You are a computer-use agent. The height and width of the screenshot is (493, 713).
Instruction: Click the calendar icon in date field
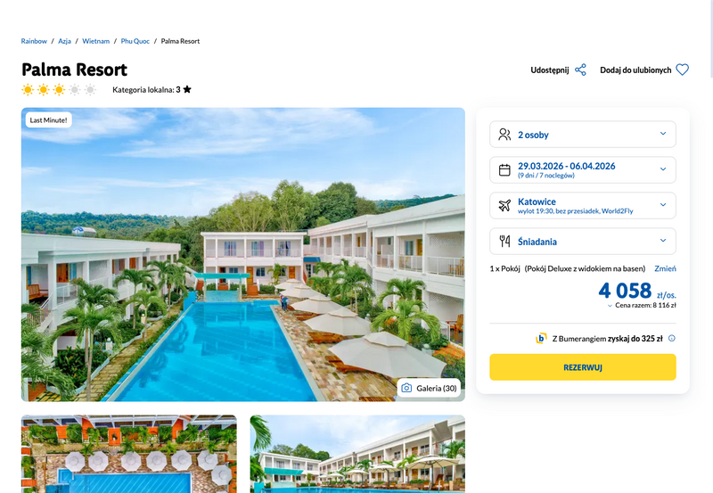click(504, 169)
